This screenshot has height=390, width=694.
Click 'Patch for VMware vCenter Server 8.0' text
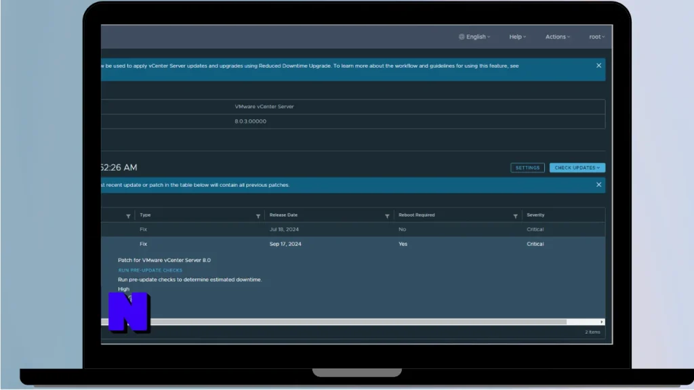tap(164, 260)
